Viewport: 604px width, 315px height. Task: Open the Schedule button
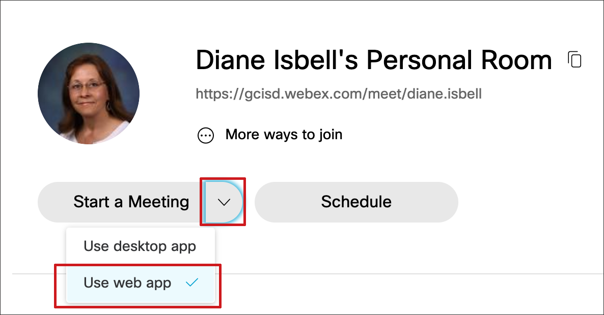click(356, 202)
